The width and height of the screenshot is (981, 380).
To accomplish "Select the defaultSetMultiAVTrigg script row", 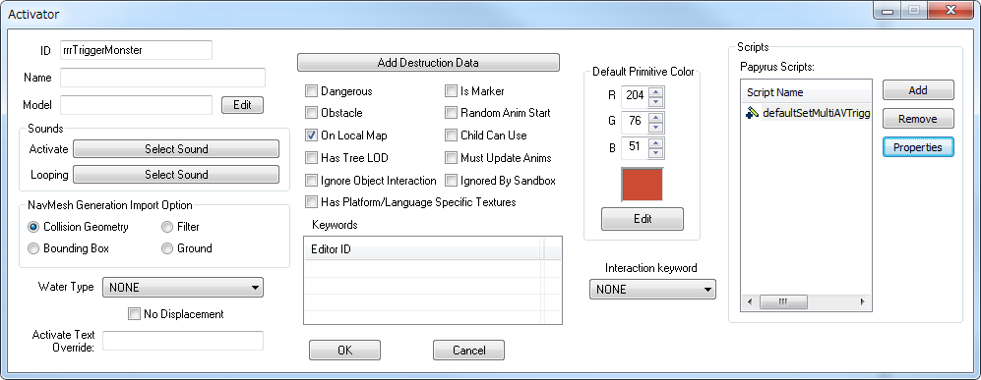I will [807, 114].
